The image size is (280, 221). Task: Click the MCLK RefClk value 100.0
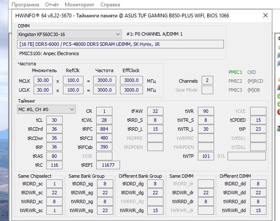coord(73,80)
